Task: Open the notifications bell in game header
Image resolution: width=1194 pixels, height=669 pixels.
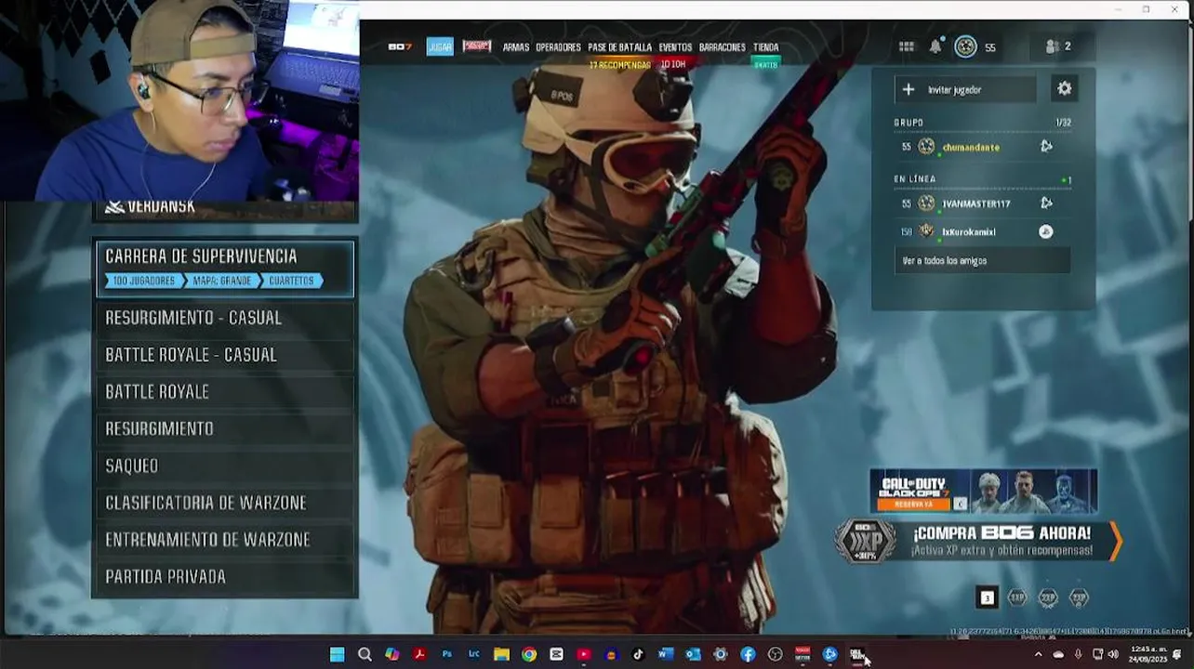Action: (935, 46)
